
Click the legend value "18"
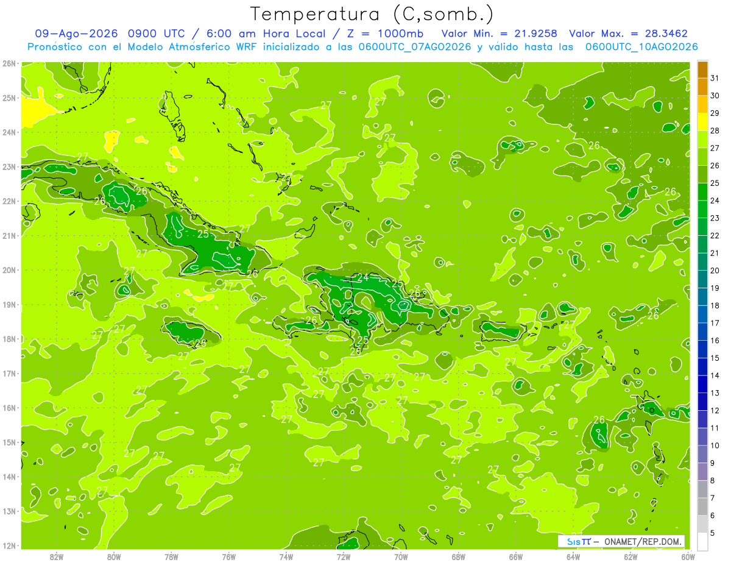[715, 305]
